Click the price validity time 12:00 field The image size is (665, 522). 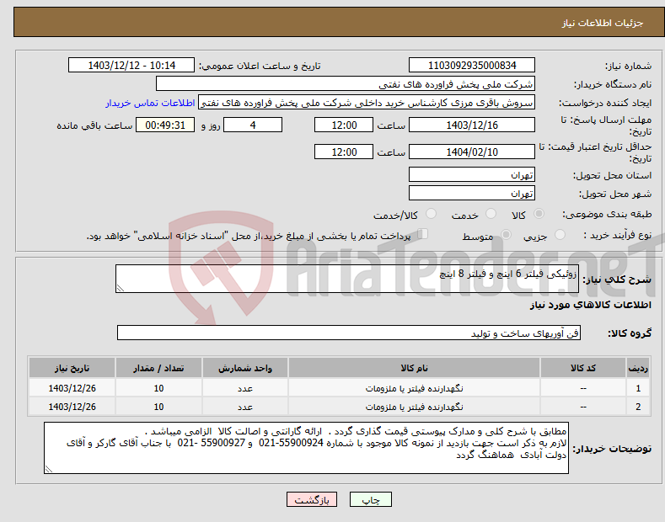[344, 152]
